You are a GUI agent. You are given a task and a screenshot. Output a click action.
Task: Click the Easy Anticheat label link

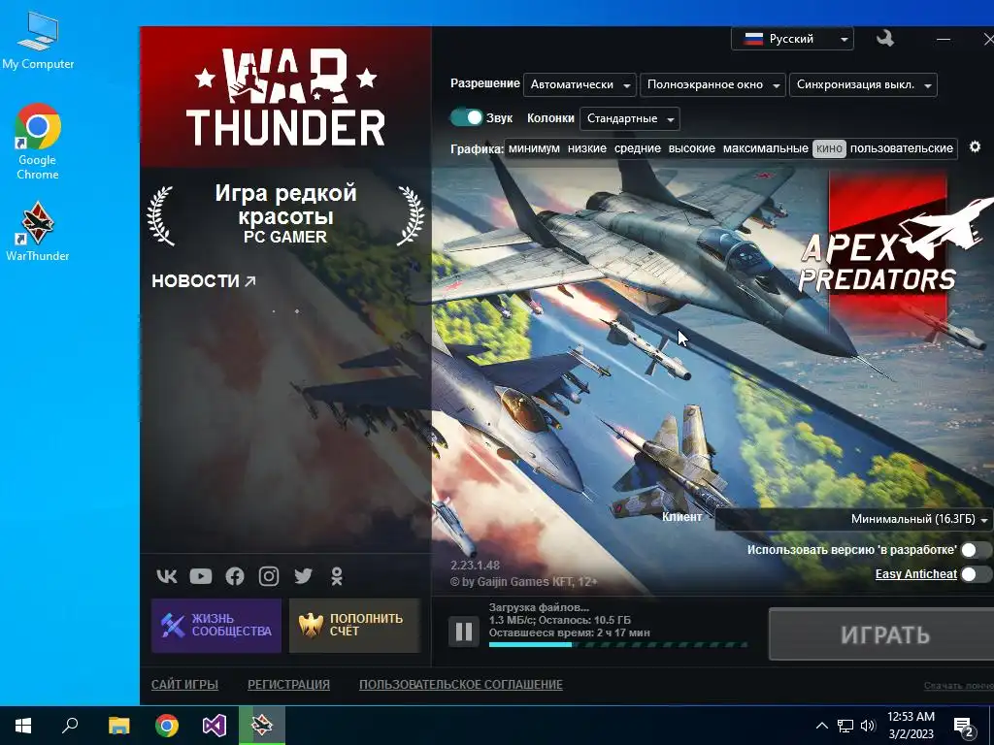coord(916,574)
